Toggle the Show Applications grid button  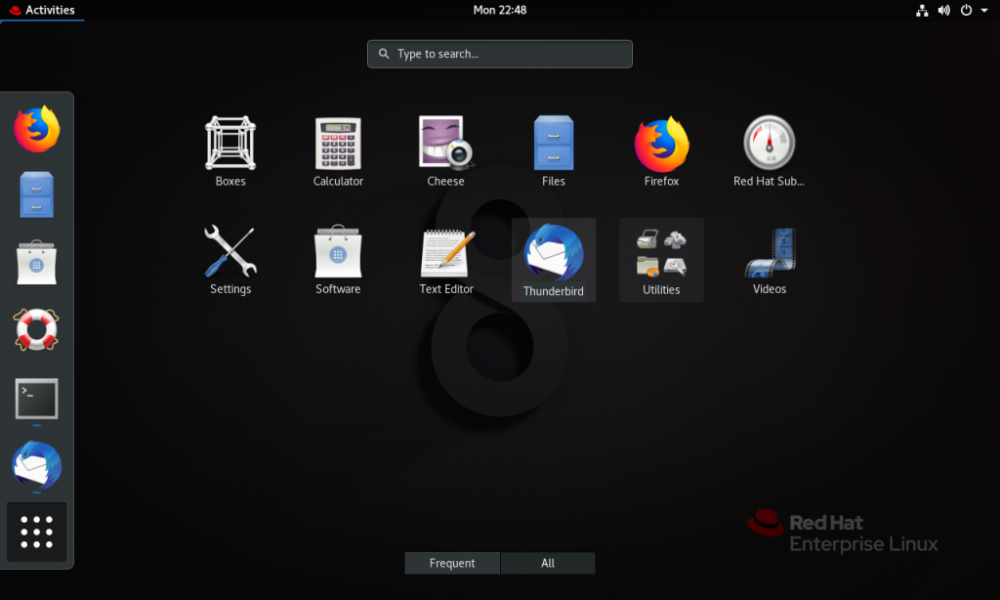pyautogui.click(x=37, y=532)
